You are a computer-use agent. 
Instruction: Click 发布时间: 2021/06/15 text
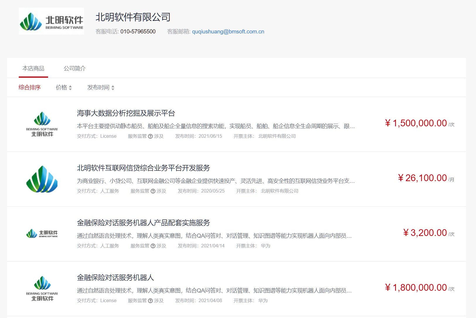coord(199,136)
